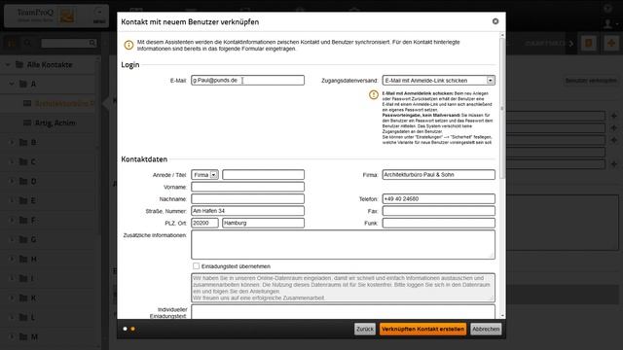Expand folder E in the contact tree

[x=12, y=200]
